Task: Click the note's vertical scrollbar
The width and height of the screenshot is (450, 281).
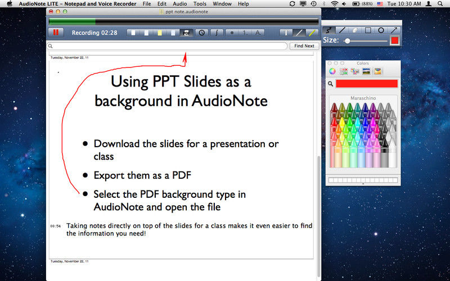Action: 318,215
